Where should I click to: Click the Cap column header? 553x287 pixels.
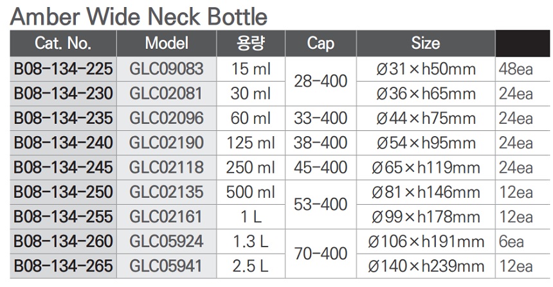pyautogui.click(x=320, y=44)
